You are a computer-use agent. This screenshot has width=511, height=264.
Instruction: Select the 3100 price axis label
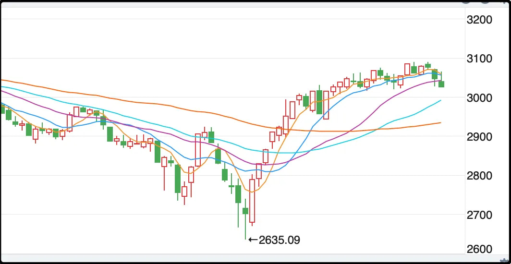(x=484, y=59)
